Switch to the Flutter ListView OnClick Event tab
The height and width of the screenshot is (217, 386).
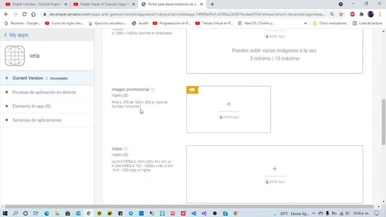pos(36,4)
